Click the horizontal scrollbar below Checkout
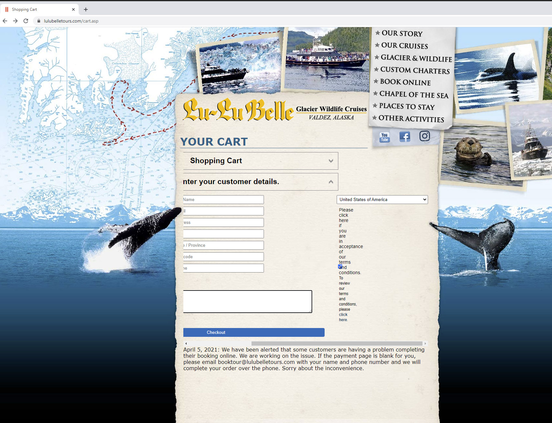This screenshot has width=552, height=423. [x=337, y=343]
